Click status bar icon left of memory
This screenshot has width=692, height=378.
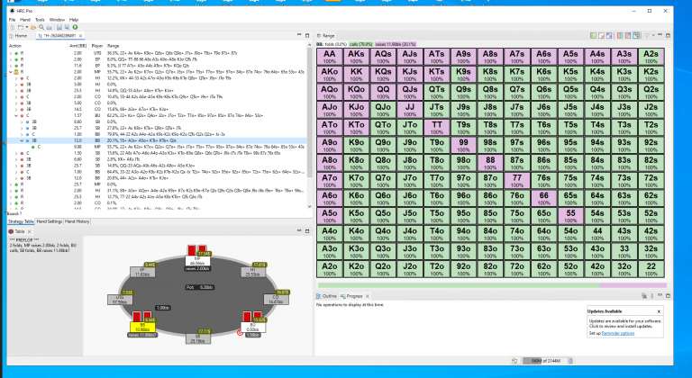(514, 361)
